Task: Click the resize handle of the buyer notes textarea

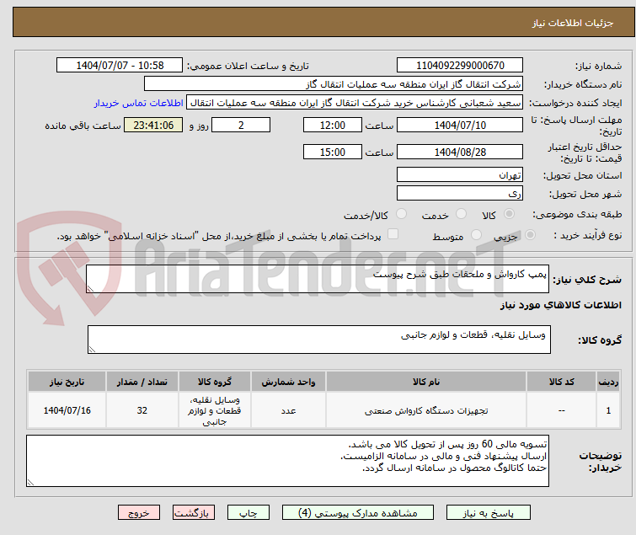Action: pos(30,483)
